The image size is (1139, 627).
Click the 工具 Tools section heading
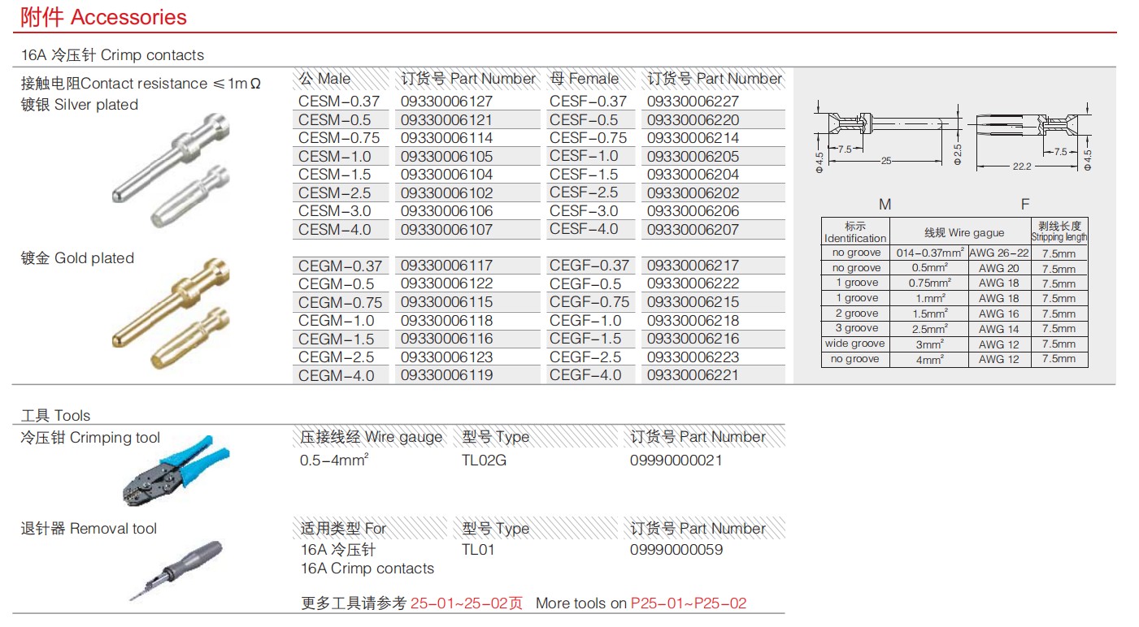pos(56,416)
